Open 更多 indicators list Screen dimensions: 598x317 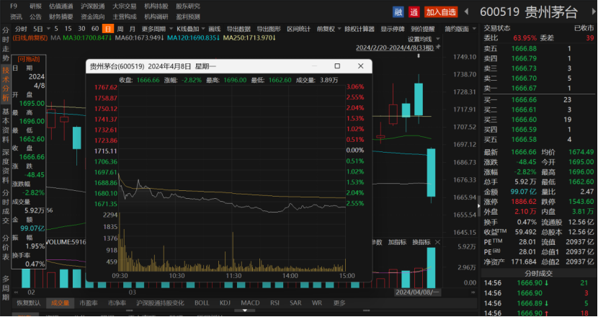click(x=339, y=303)
